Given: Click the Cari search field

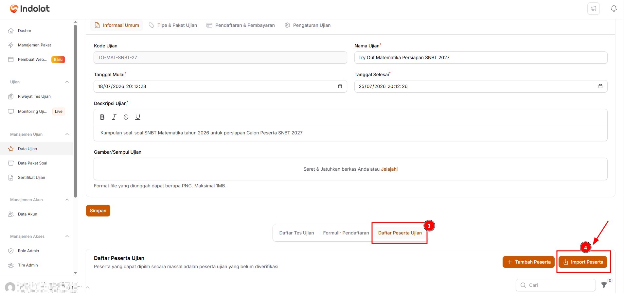Looking at the screenshot, I should (556, 285).
